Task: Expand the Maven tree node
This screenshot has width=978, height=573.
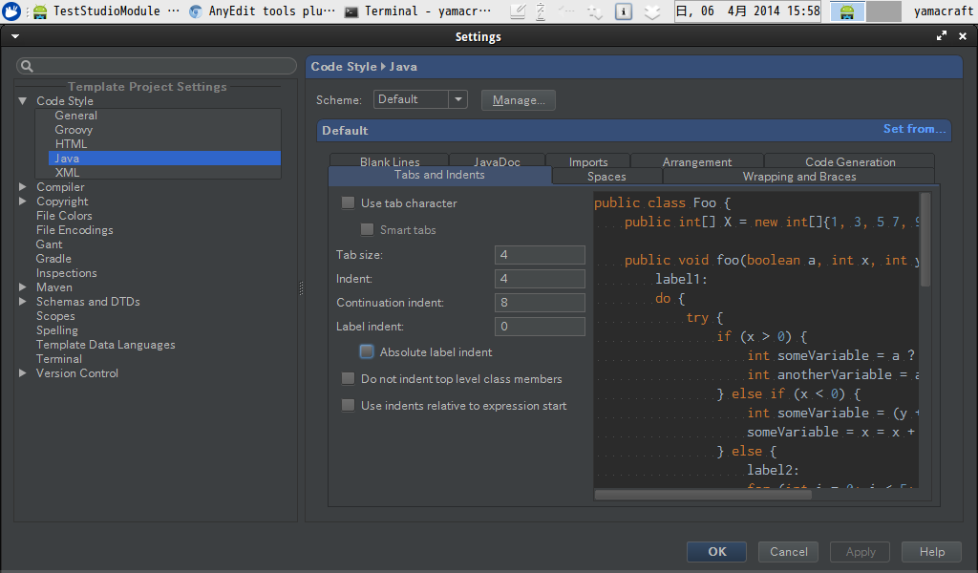Action: click(x=23, y=286)
